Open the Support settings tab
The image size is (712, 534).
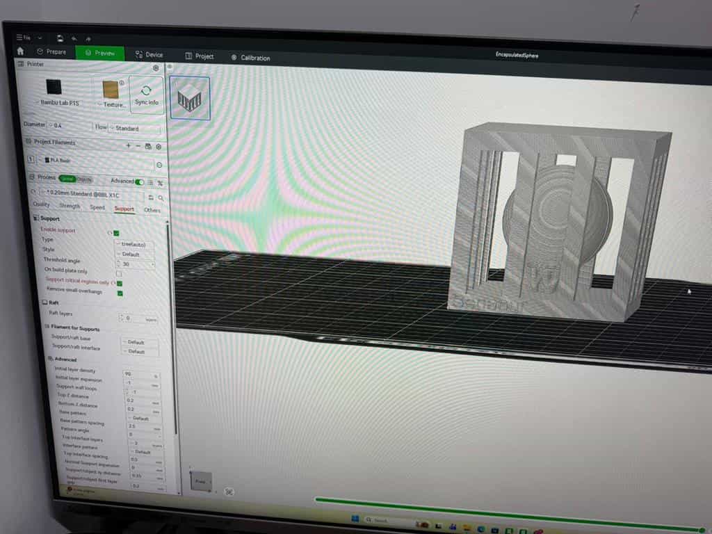(x=124, y=209)
